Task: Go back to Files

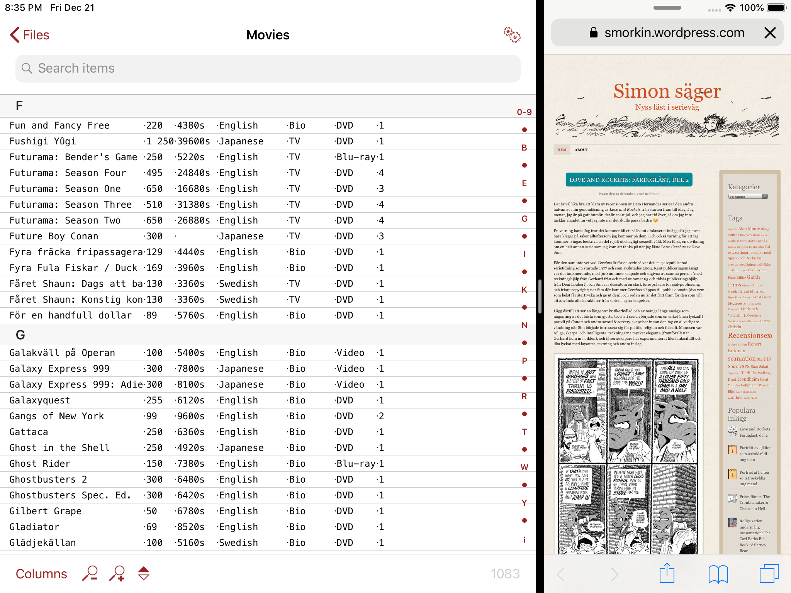Action: point(30,35)
